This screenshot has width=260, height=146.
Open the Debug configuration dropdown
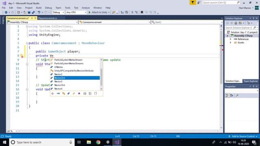[x=58, y=13]
